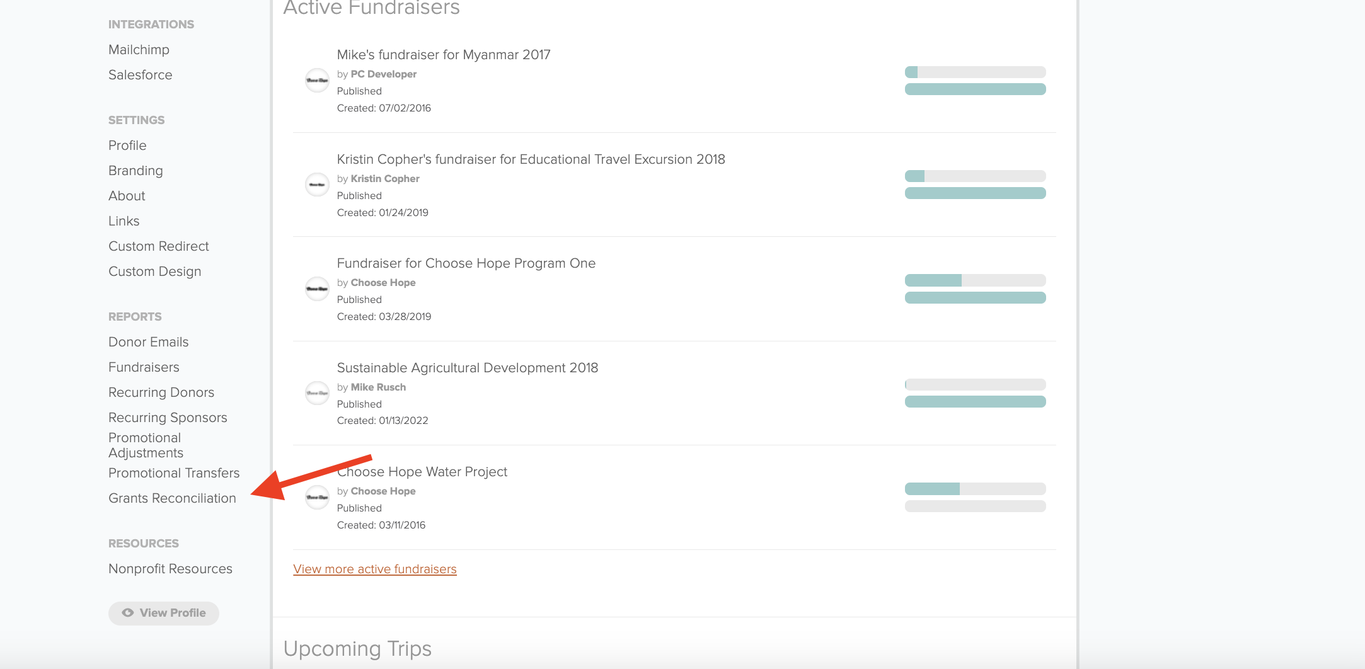Open the Promotional Transfers report
This screenshot has height=669, width=1365.
(x=174, y=473)
